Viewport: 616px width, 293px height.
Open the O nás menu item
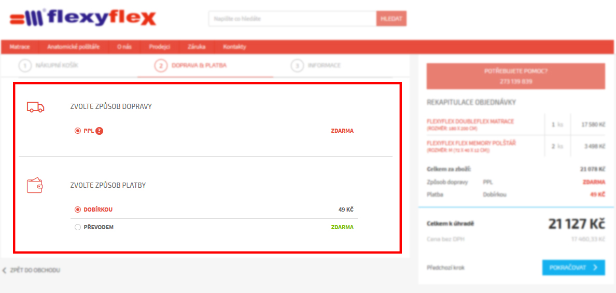pos(124,47)
